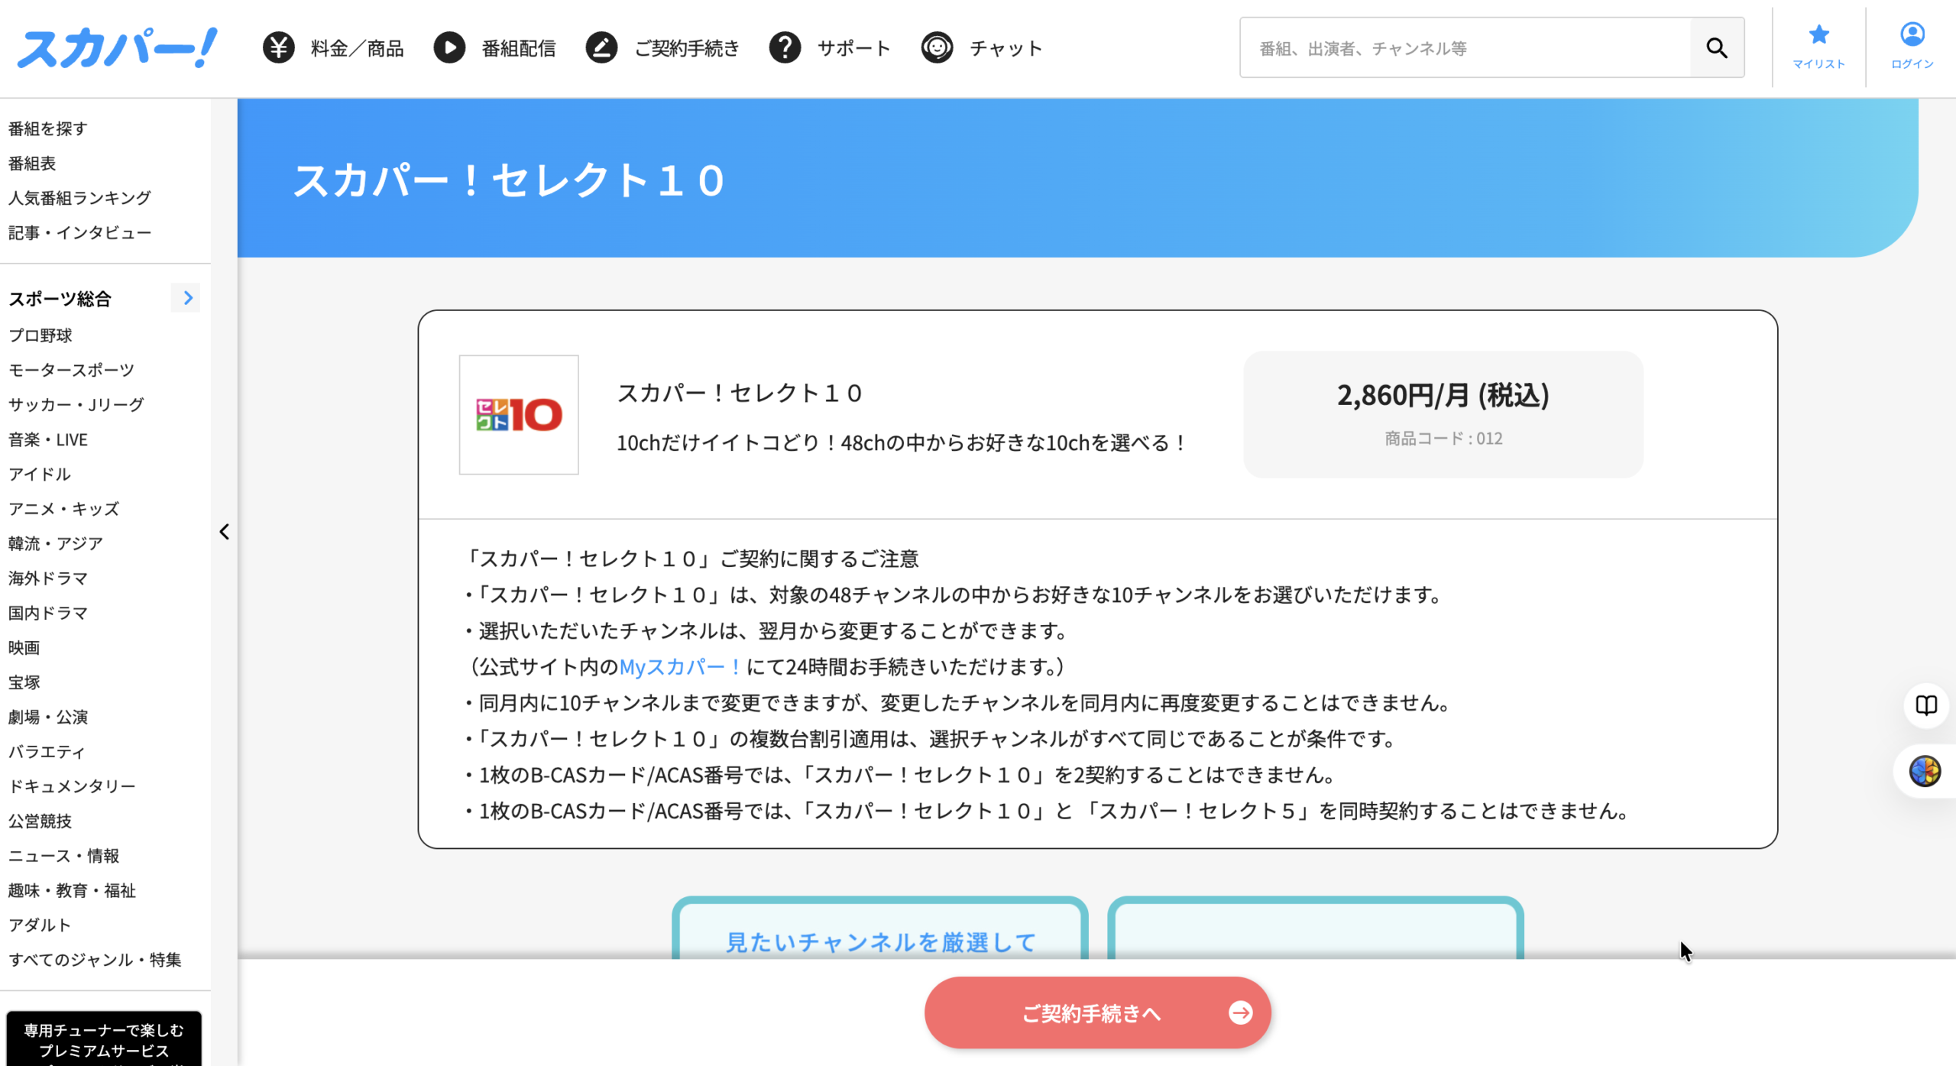The width and height of the screenshot is (1956, 1066).
Task: Select 公営競技 genre
Action: pyautogui.click(x=40, y=821)
